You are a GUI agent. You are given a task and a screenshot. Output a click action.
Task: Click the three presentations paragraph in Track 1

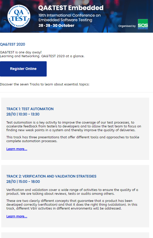point(73,139)
